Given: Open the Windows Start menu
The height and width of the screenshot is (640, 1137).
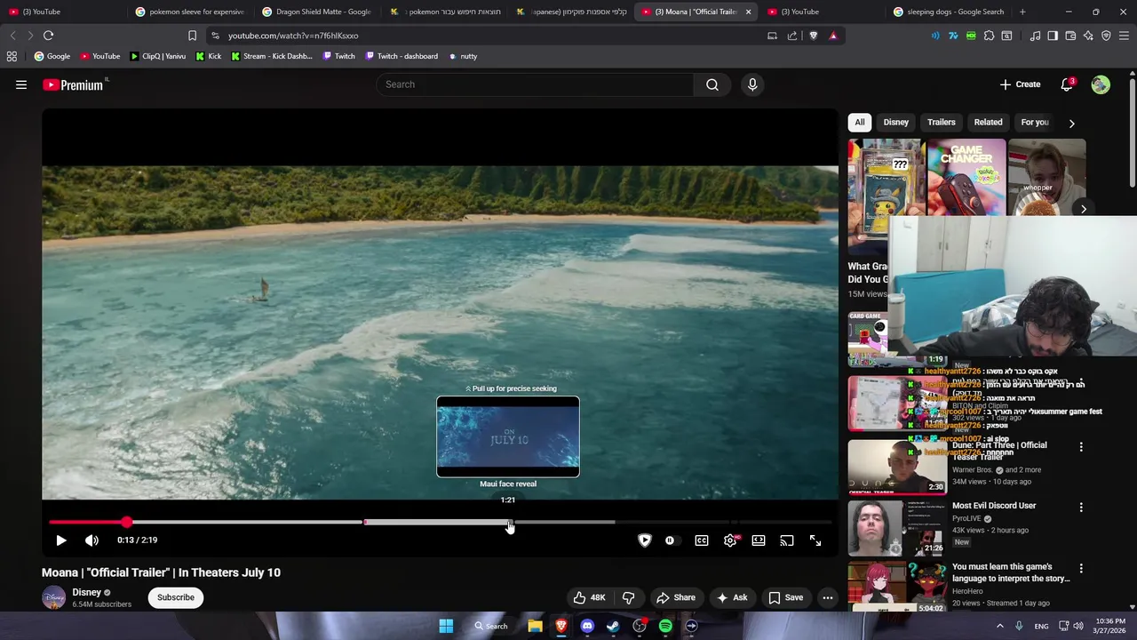Looking at the screenshot, I should (x=446, y=626).
